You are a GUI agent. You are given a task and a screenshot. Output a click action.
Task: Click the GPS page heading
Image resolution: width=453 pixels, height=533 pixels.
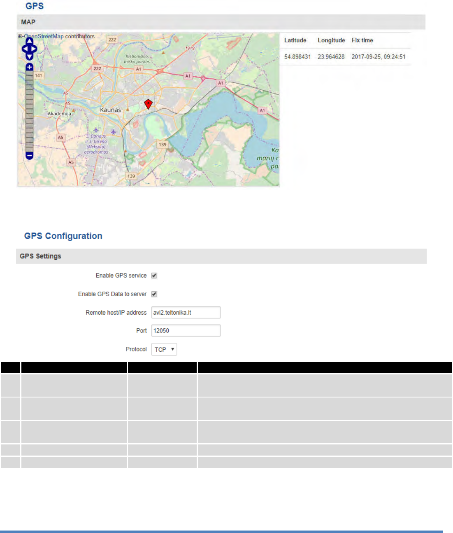point(35,6)
